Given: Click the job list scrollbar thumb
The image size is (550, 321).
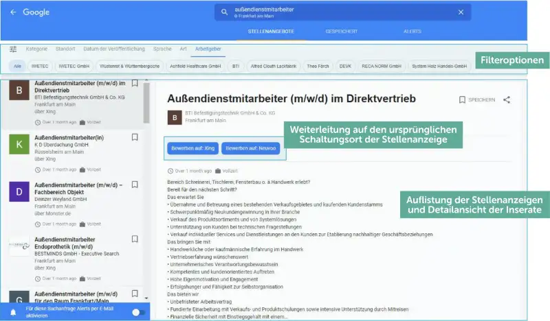Looking at the screenshot, I should 146,104.
